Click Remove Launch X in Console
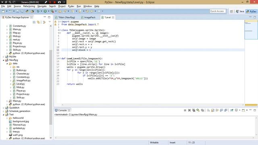258x145 pixels. tap(189, 110)
